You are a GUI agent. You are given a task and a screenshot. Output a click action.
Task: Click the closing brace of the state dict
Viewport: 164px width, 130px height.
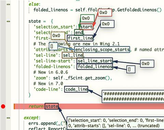pyautogui.click(x=30, y=95)
